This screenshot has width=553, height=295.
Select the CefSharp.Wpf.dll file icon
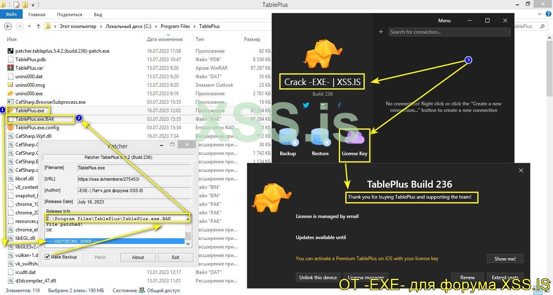11,136
